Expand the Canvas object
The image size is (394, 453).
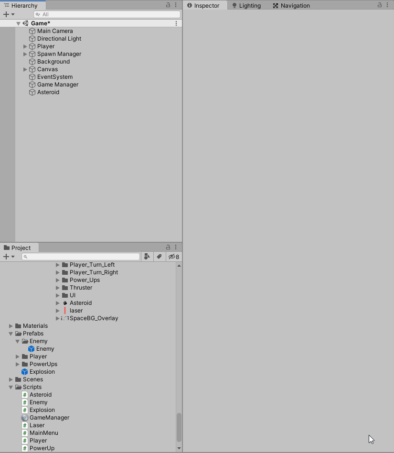click(25, 69)
